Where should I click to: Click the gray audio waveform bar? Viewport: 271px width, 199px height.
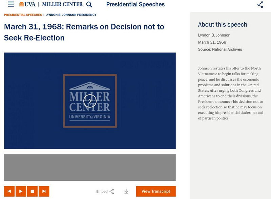point(90,168)
